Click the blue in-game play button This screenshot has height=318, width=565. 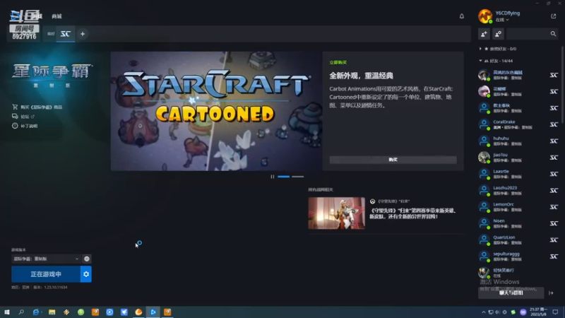pos(46,274)
